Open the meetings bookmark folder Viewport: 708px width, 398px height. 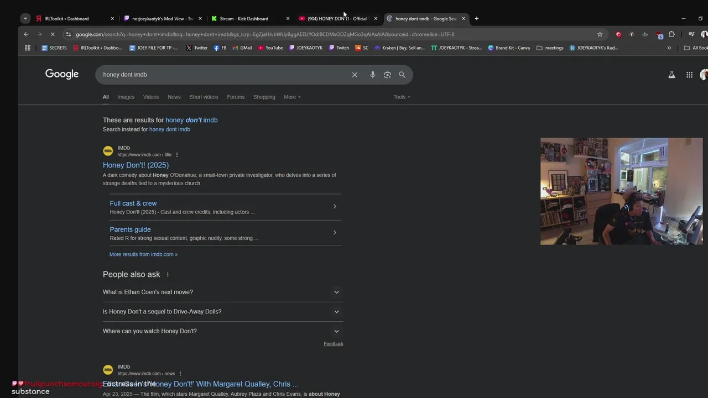[550, 48]
